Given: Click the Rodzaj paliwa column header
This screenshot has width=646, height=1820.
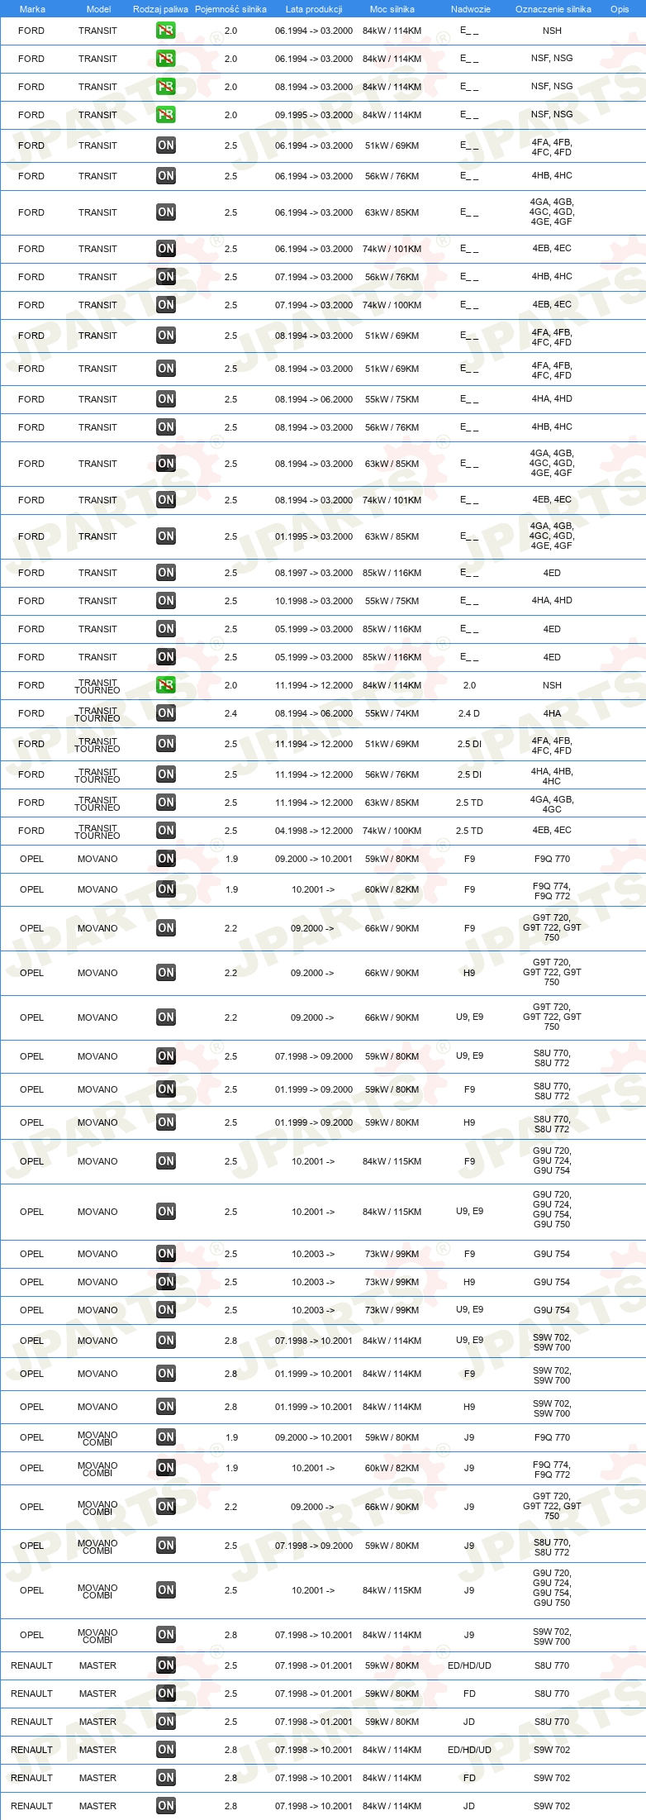Looking at the screenshot, I should [x=160, y=9].
